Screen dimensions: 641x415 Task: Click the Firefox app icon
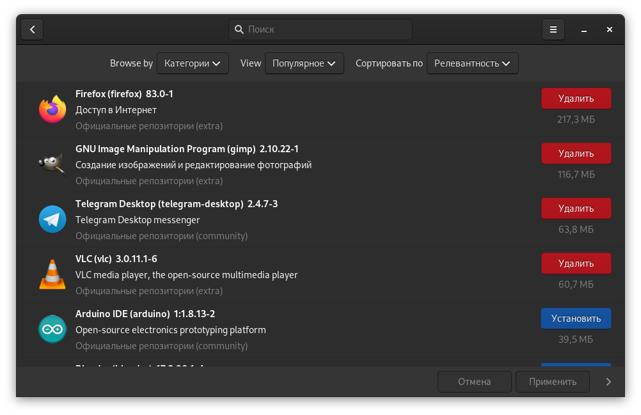52,109
